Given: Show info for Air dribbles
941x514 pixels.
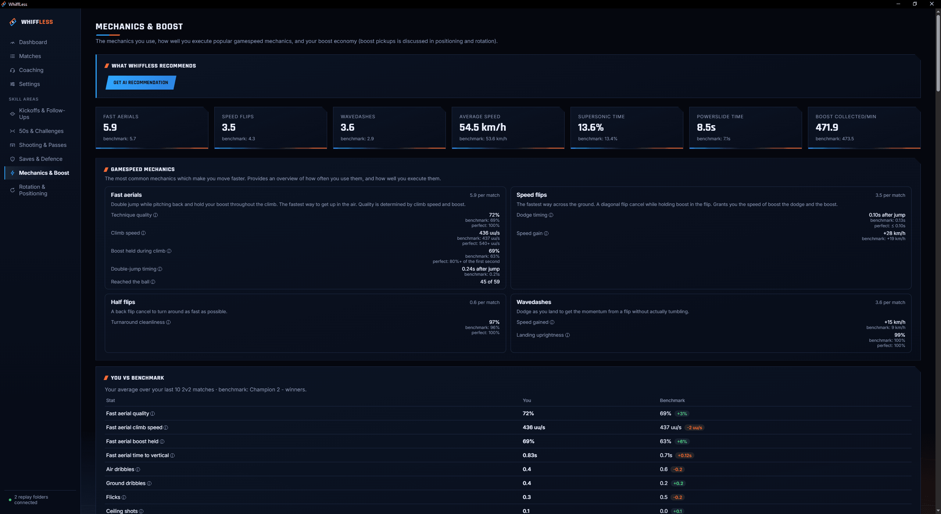Looking at the screenshot, I should click(x=138, y=470).
